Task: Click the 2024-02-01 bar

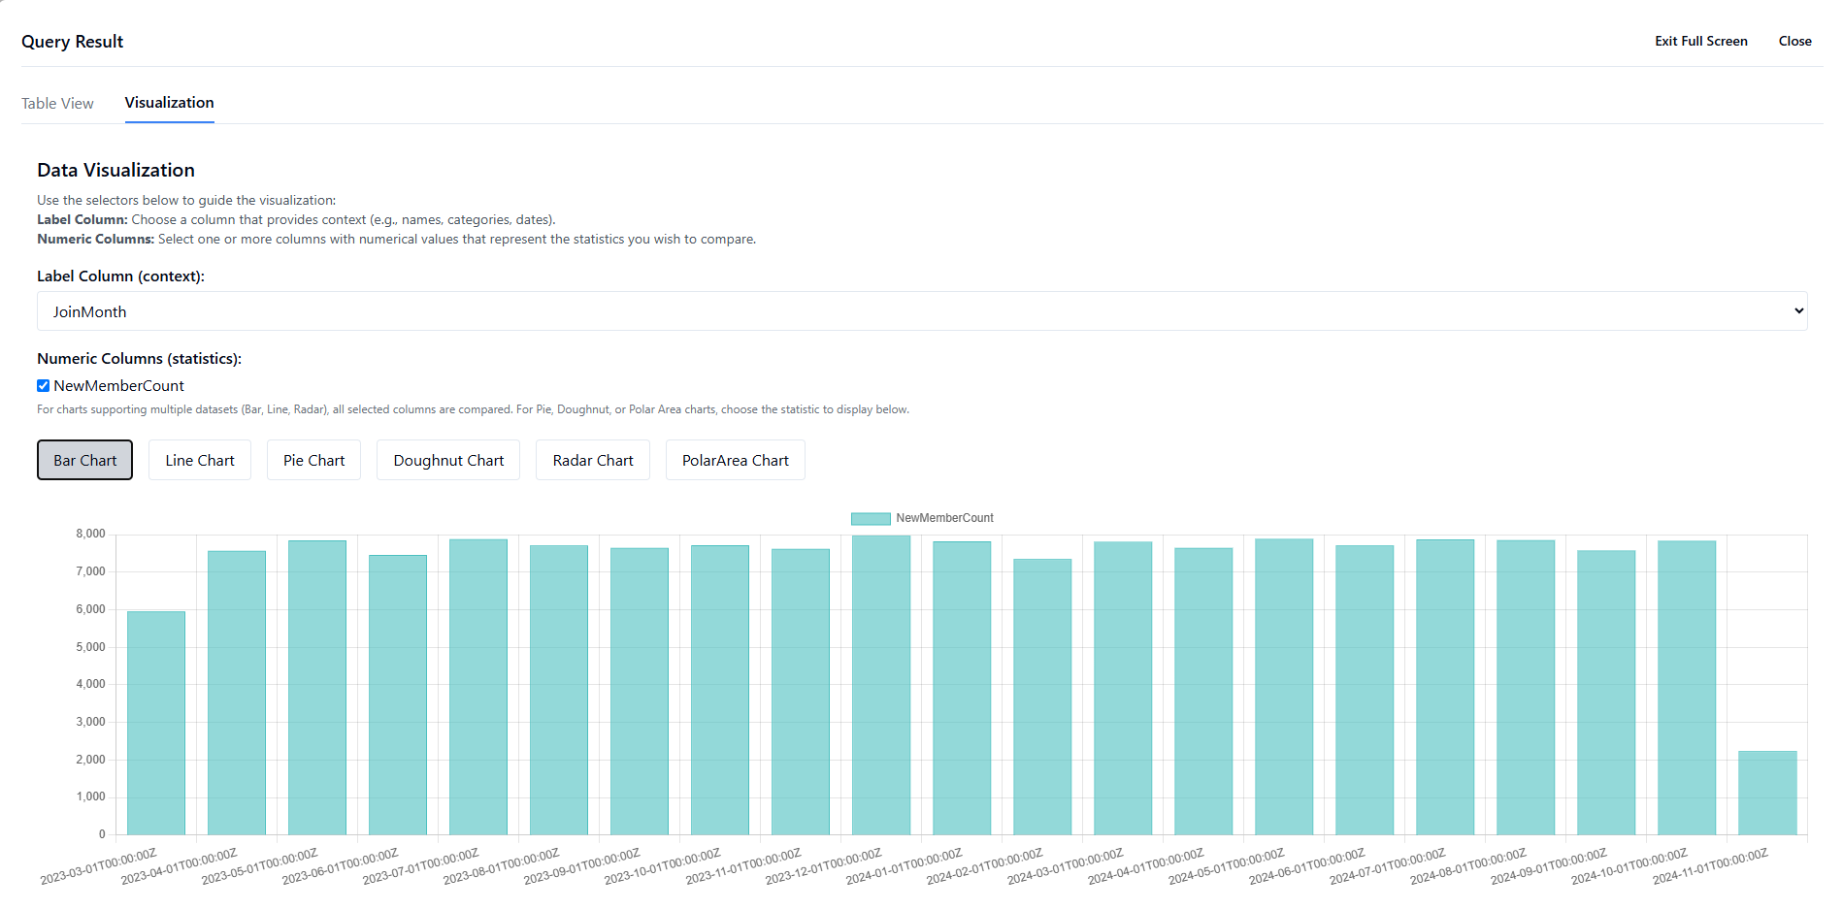Action: pyautogui.click(x=1042, y=697)
